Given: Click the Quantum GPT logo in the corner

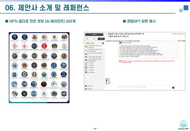Looking at the screenshot, I should click(183, 124).
